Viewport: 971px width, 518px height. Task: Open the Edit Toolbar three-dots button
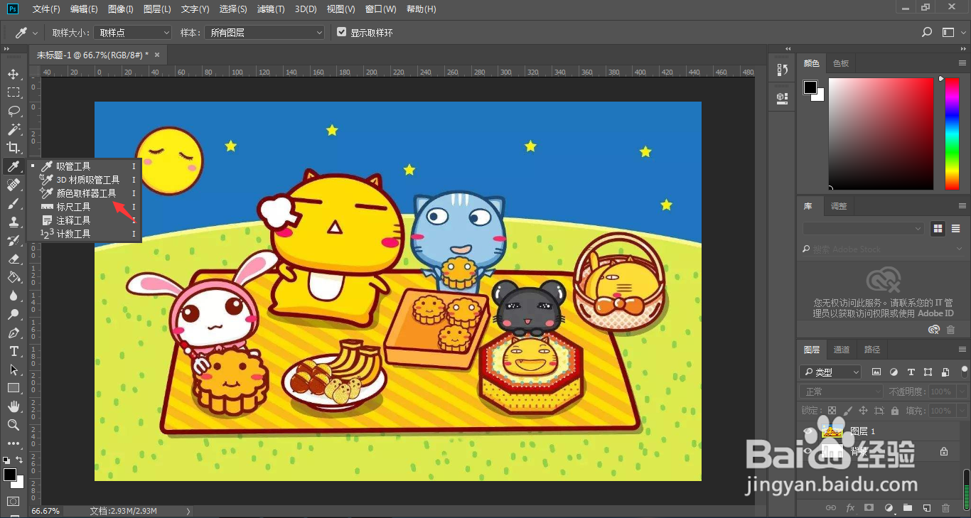click(x=13, y=443)
